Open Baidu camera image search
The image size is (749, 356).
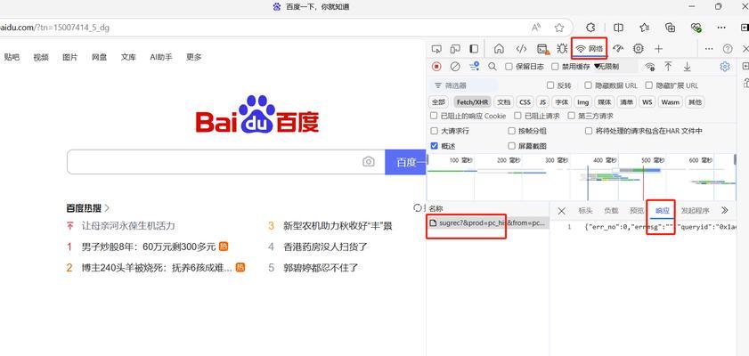pyautogui.click(x=369, y=162)
